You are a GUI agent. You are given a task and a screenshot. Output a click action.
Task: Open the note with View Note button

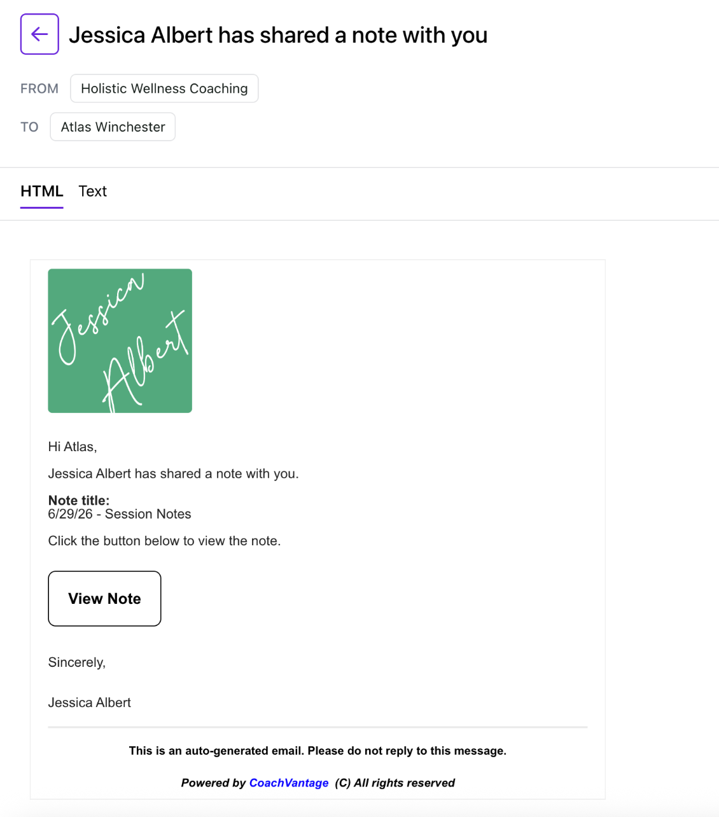pos(104,599)
